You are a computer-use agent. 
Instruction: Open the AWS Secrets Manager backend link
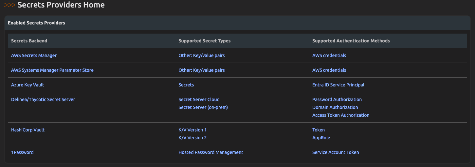click(x=34, y=55)
